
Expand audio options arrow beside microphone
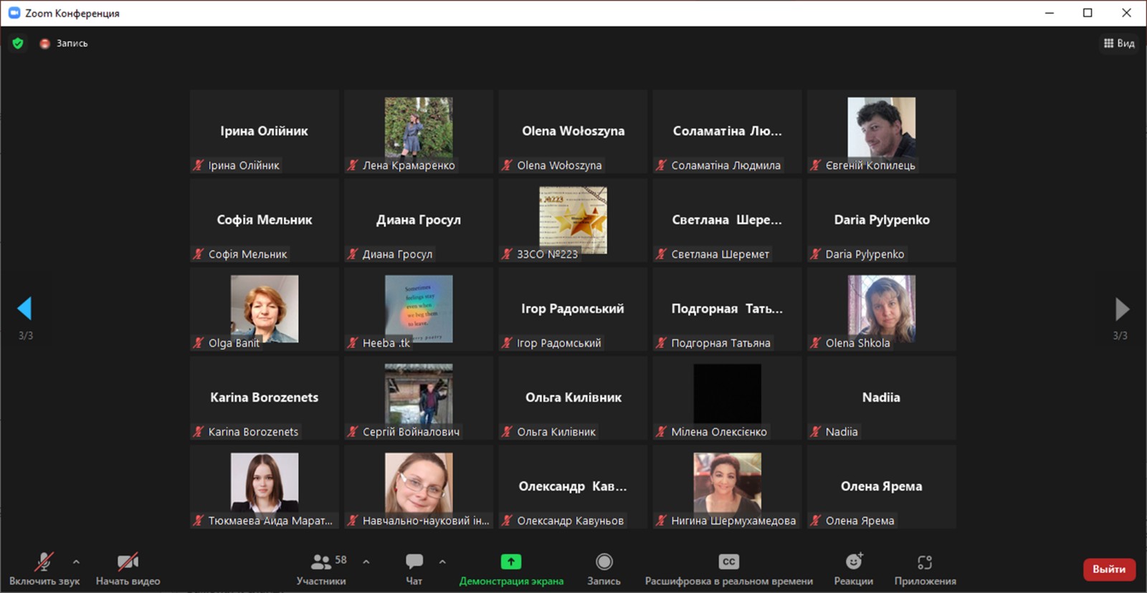[77, 561]
